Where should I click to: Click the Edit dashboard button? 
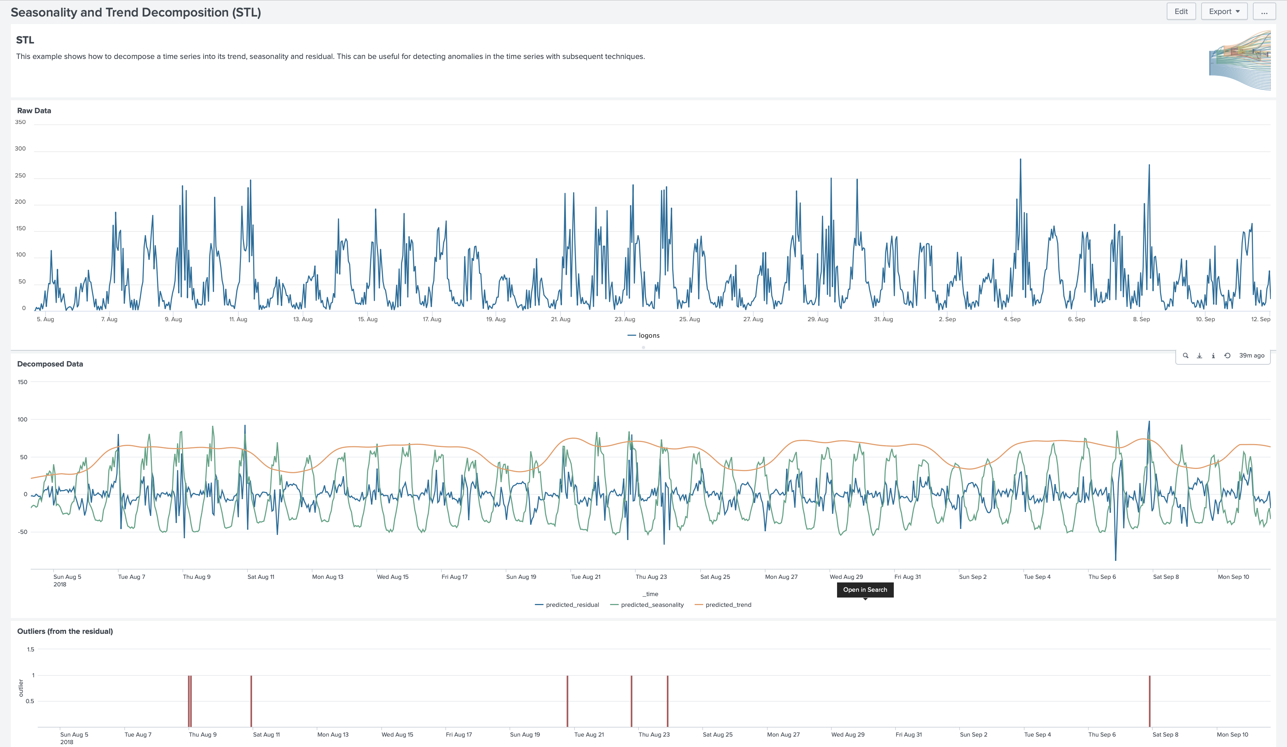(1181, 11)
